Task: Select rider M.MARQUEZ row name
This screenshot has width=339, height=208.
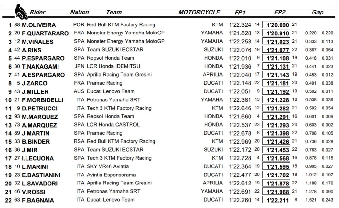Action: point(40,117)
